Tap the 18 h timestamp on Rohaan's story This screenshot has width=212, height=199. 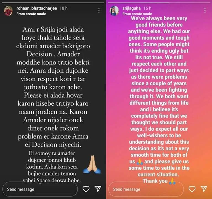(63, 8)
